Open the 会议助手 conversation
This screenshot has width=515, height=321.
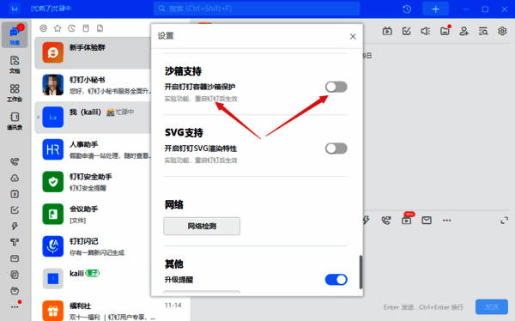pos(93,214)
